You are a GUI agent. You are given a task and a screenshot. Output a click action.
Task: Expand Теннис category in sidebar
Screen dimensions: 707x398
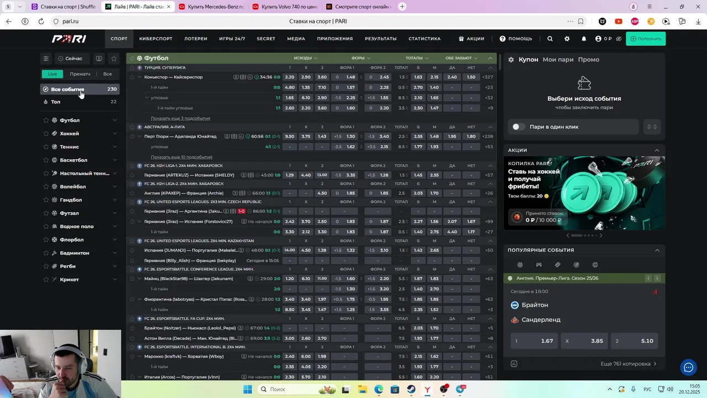coord(114,146)
